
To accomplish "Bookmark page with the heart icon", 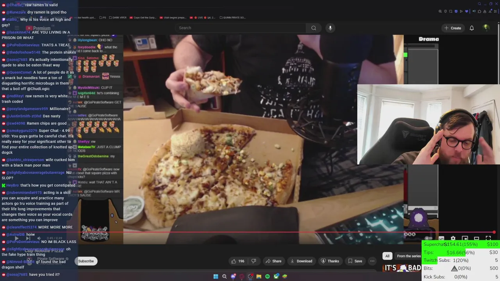I will click(x=466, y=11).
